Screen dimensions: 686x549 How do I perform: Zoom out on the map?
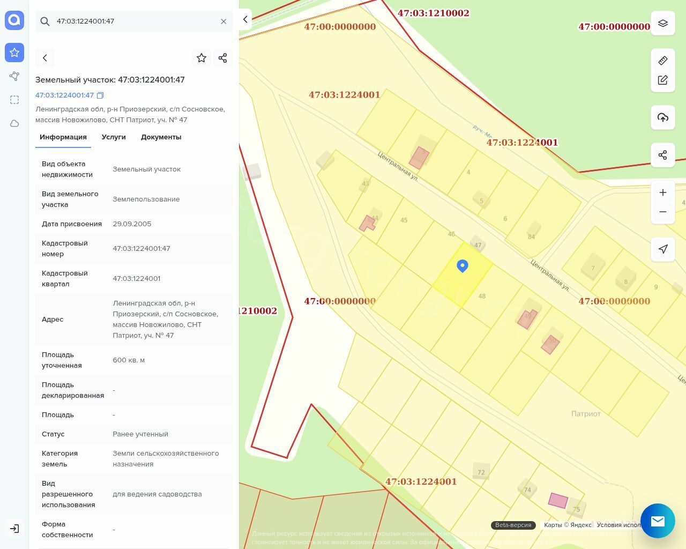[x=663, y=212]
